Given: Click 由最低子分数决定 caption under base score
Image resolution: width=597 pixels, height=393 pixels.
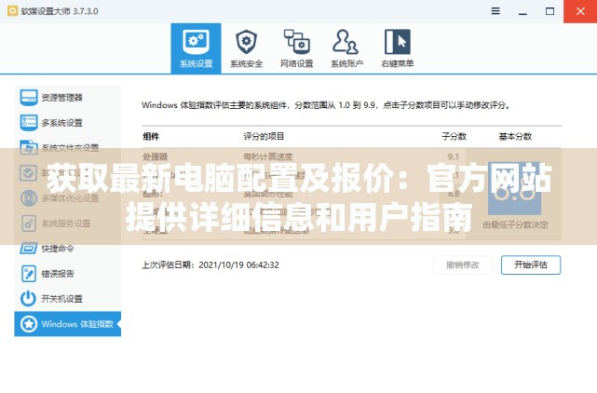Looking at the screenshot, I should [515, 225].
